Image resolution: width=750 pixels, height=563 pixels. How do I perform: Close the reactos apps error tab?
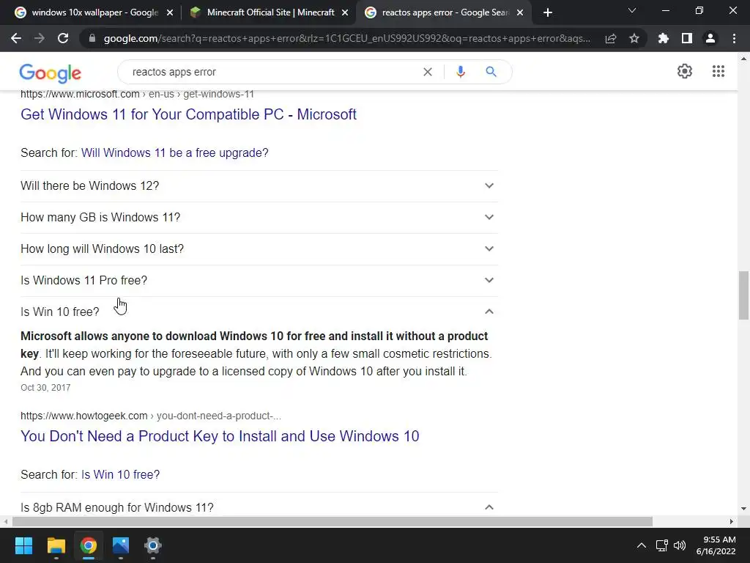520,13
